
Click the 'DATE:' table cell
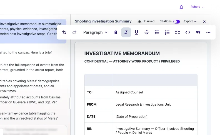99,116
